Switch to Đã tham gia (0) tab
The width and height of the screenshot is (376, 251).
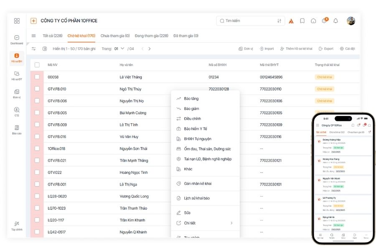pyautogui.click(x=186, y=36)
